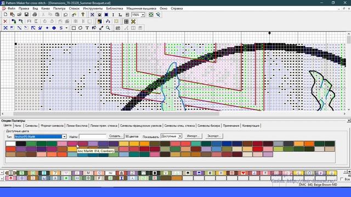Click the search field for finding colors

[93, 136]
